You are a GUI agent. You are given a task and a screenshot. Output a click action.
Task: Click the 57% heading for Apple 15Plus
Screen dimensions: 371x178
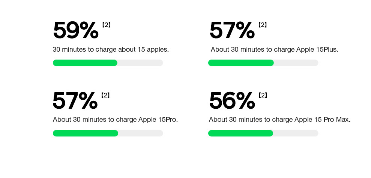click(x=232, y=30)
